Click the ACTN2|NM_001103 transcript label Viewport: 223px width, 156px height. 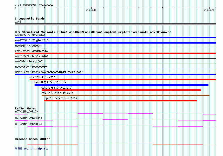point(26,111)
